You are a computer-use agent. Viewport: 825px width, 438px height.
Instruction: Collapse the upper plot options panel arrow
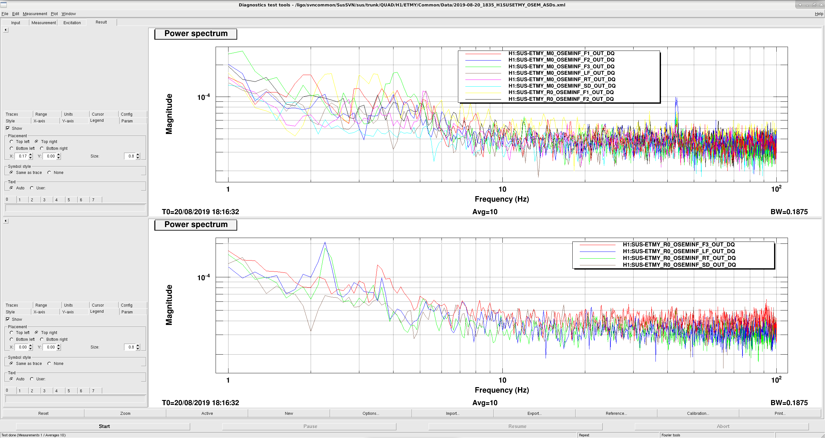click(6, 30)
